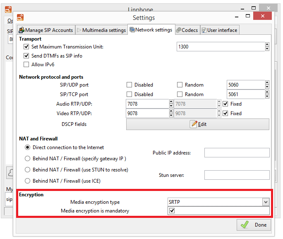Switch to the Multimedia settings tab
Viewport: 283px width, 239px height.
coord(101,30)
